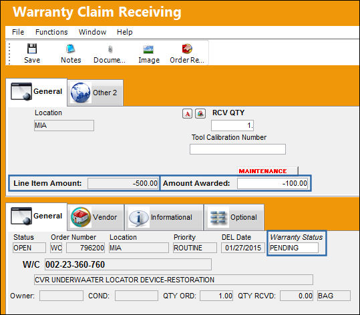Click the Warranty Status PENDING field

294,248
